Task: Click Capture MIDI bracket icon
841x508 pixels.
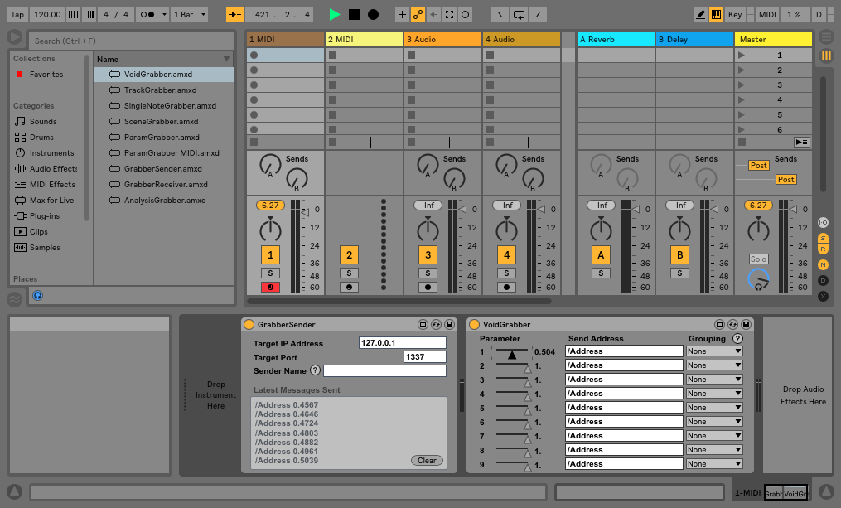Action: pyautogui.click(x=449, y=14)
